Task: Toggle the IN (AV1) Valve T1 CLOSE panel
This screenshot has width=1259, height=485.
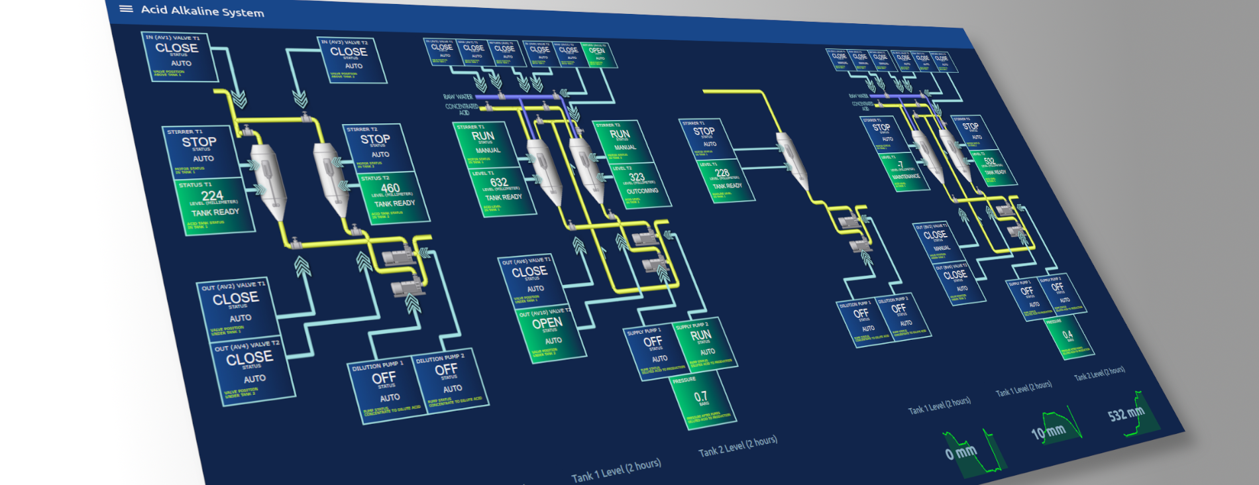Action: point(179,56)
